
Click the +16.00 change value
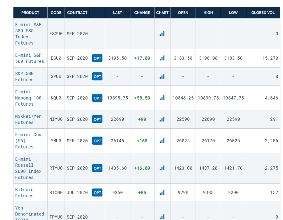tap(142, 168)
